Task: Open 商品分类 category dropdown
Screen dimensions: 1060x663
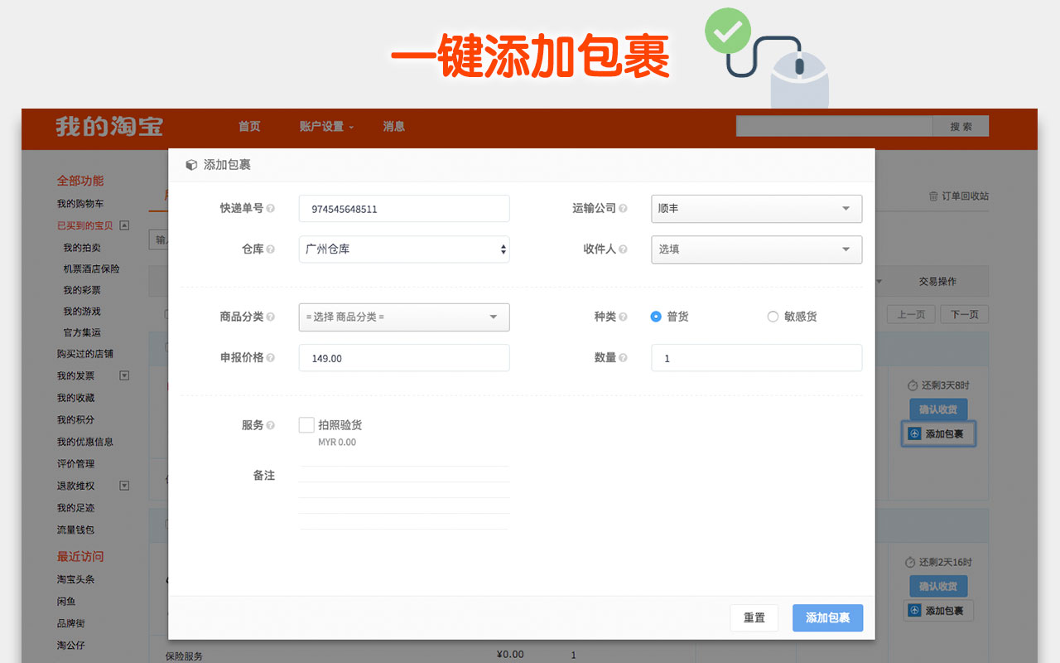Action: click(404, 317)
